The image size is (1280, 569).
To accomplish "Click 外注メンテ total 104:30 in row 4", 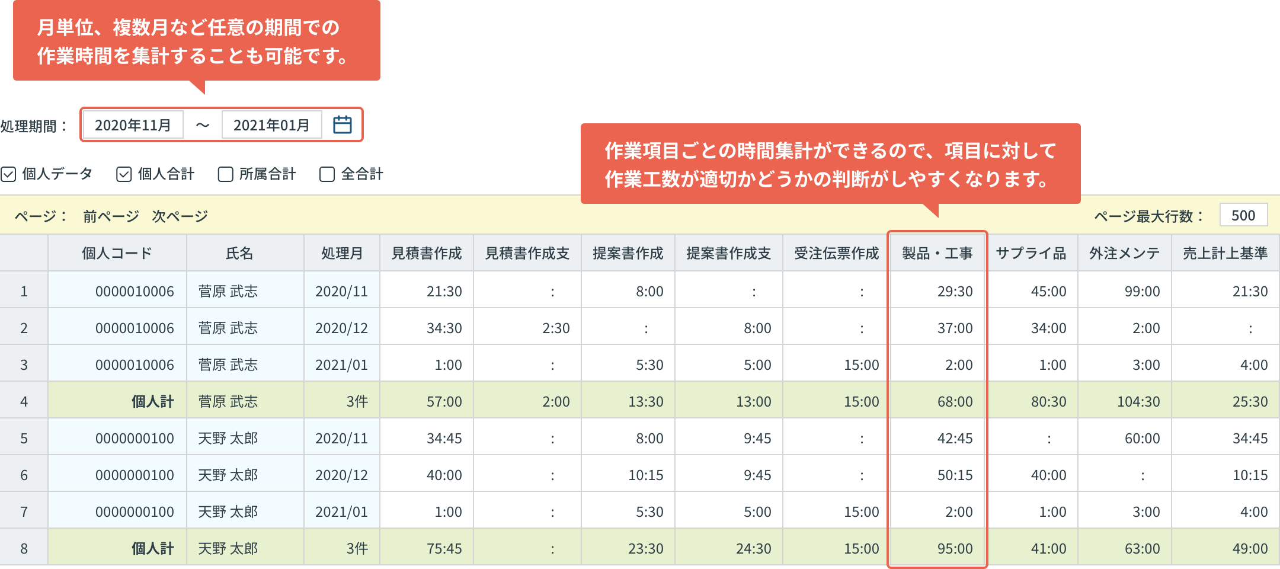I will click(1138, 401).
